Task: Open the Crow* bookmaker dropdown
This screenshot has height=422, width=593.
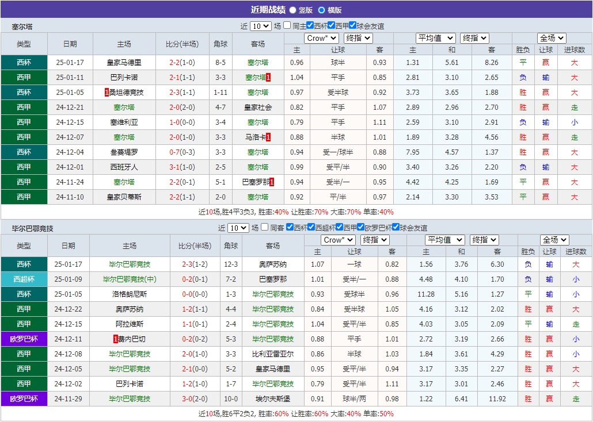Action: pyautogui.click(x=321, y=38)
